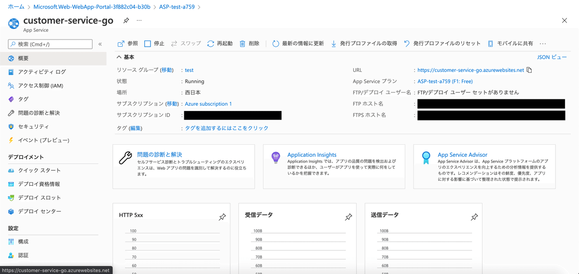The image size is (579, 274).
Task: Click the HTTP 5xx chart title
Action: click(x=131, y=215)
